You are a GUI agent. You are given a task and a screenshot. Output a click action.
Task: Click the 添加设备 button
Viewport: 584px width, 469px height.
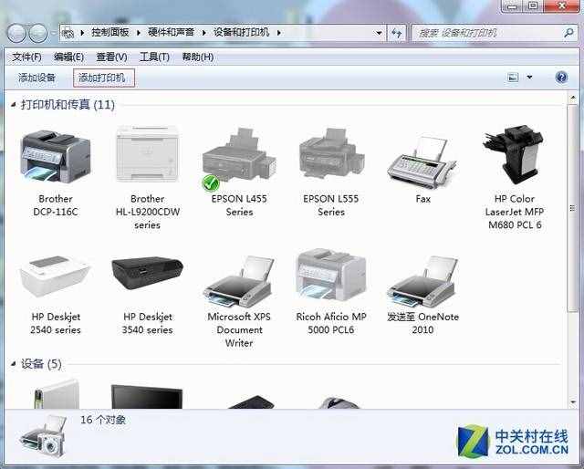pyautogui.click(x=37, y=78)
